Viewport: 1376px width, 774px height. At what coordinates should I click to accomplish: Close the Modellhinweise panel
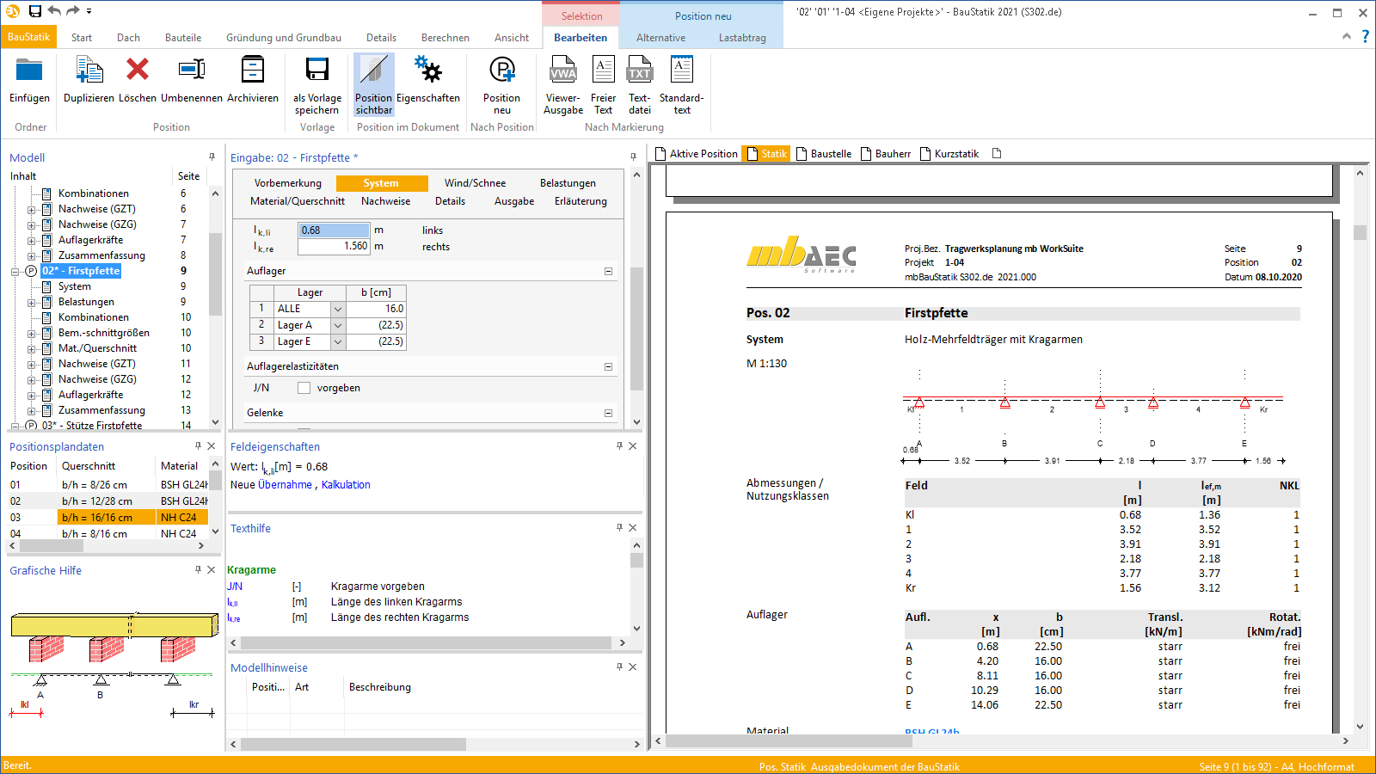coord(633,666)
